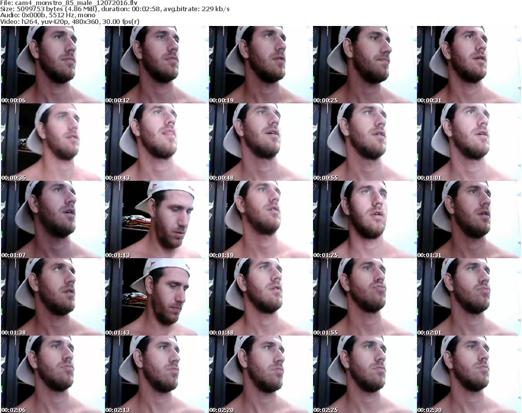Open the thumbnail timestamped 00:00:19
This screenshot has height=413, width=522.
(260, 65)
